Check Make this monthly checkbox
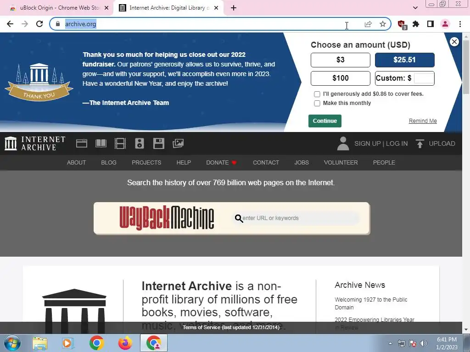The width and height of the screenshot is (470, 352). (x=317, y=103)
